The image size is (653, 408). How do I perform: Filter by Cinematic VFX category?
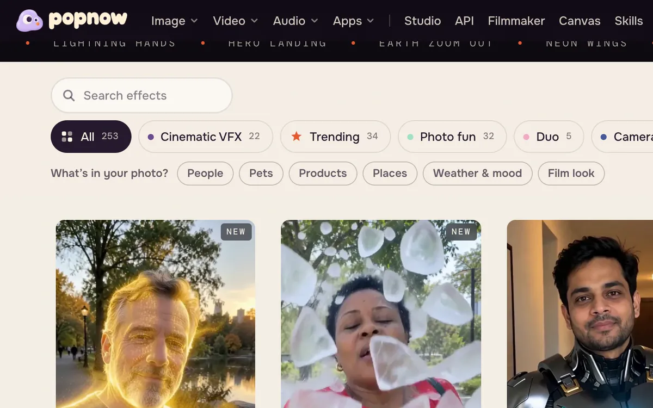(x=206, y=137)
